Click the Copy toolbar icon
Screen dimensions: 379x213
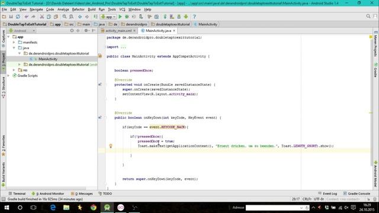click(x=49, y=17)
